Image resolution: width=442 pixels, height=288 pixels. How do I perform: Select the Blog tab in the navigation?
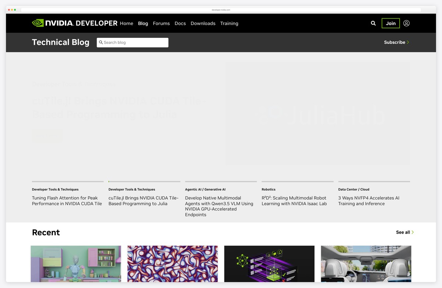point(143,23)
